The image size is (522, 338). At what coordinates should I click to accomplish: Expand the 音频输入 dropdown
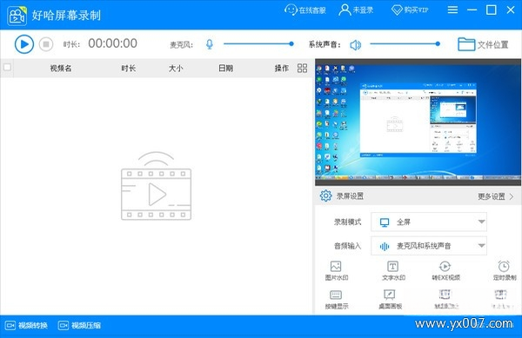pos(429,246)
